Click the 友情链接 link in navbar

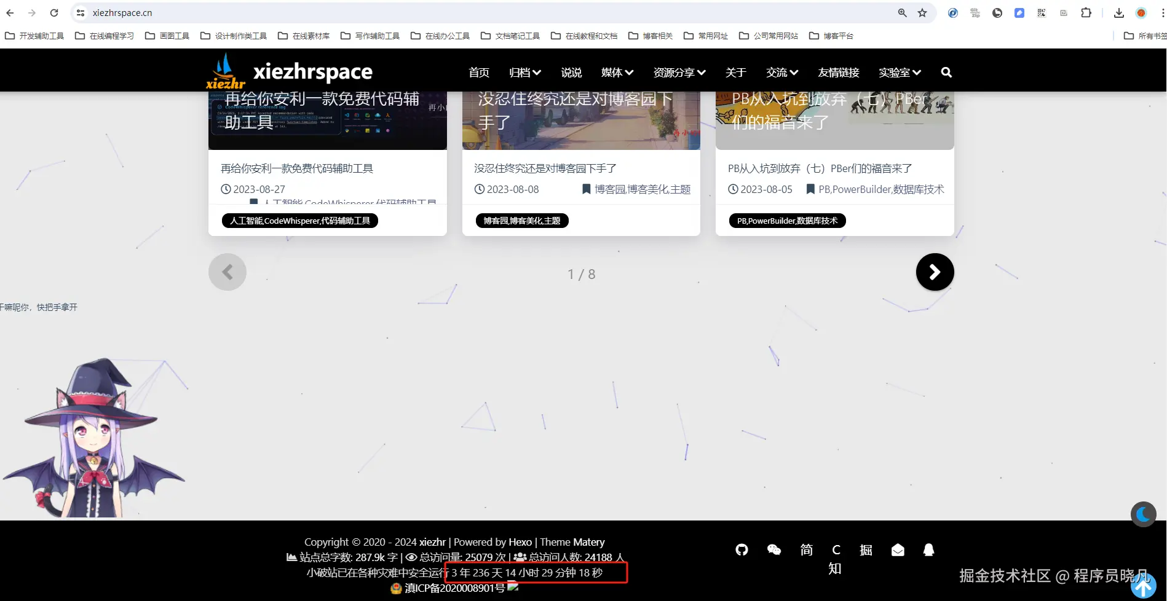[x=838, y=72]
